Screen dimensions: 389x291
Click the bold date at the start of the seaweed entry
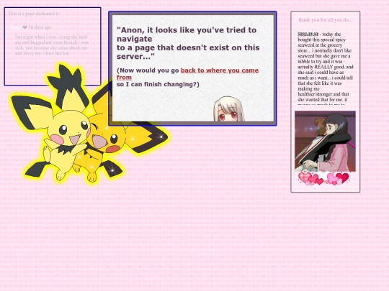point(308,34)
